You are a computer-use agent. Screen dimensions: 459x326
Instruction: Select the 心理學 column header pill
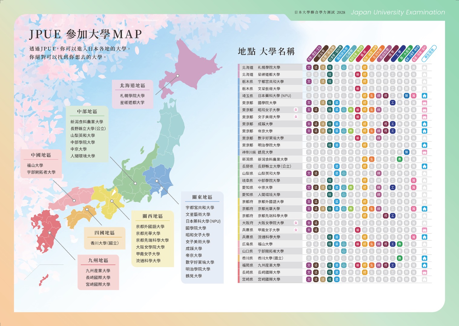pos(349,54)
